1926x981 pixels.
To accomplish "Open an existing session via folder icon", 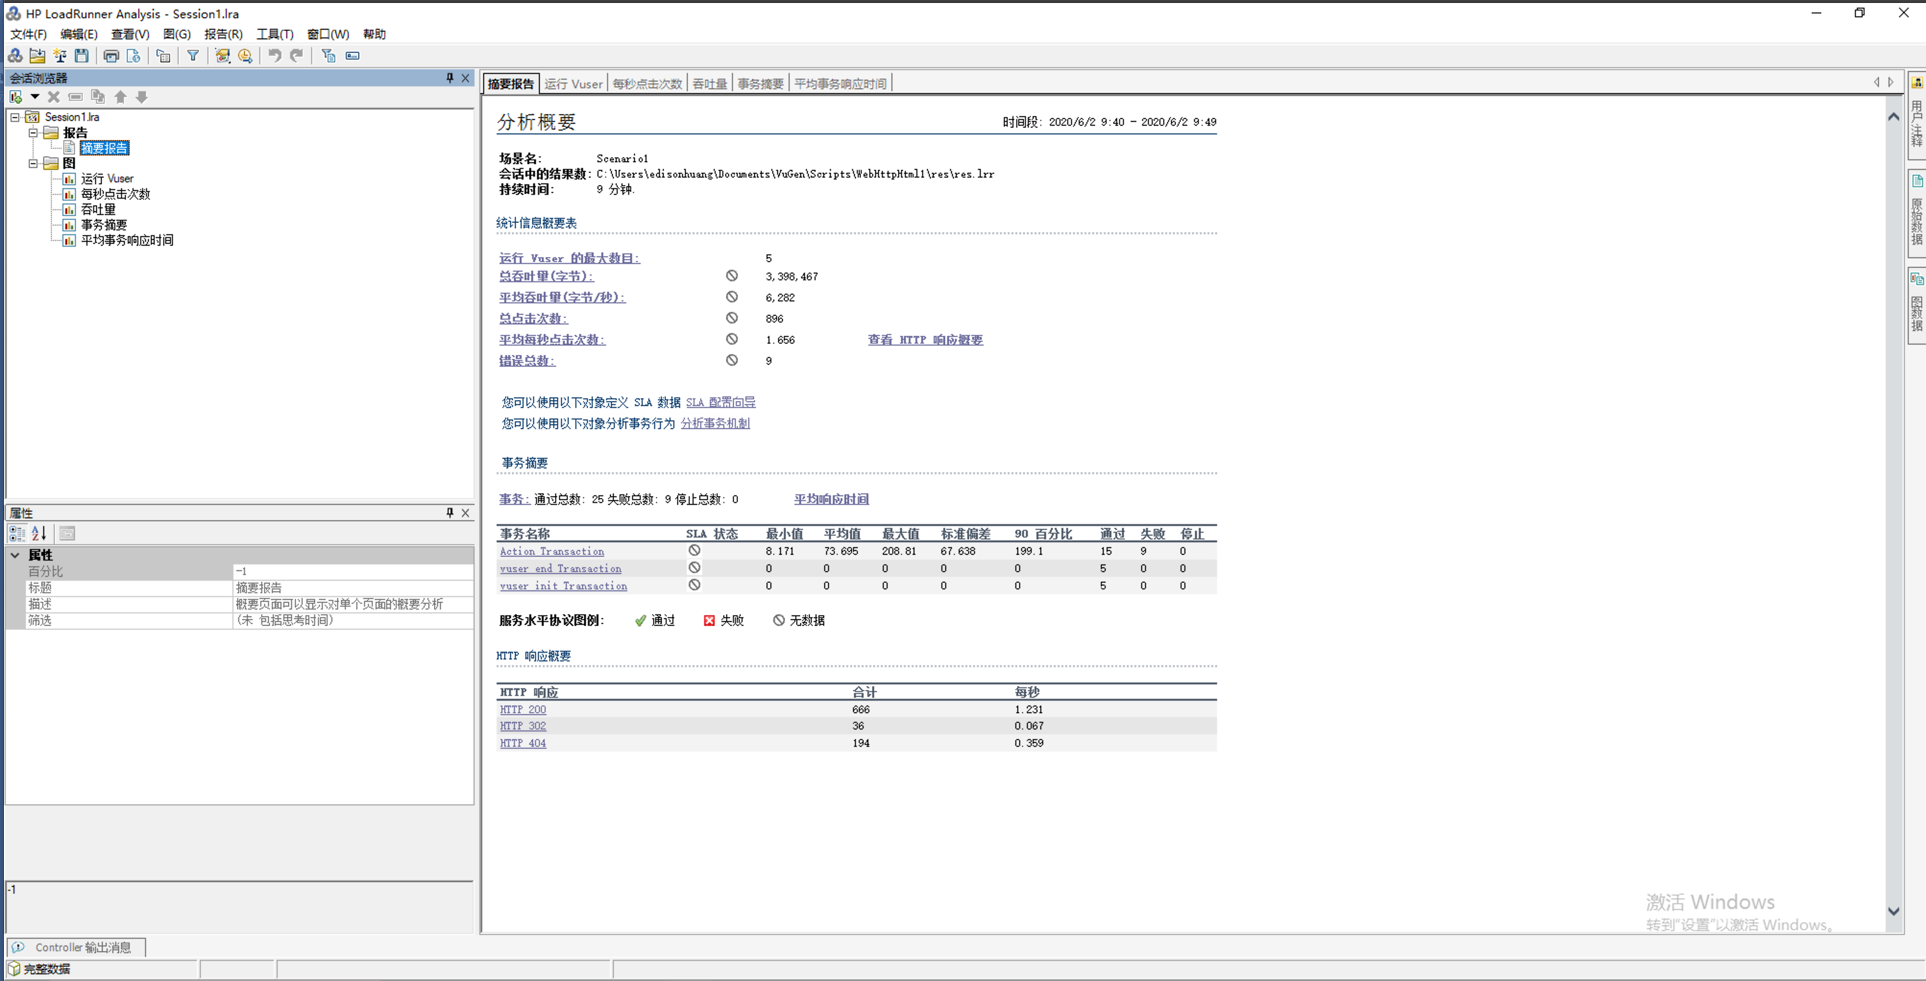I will [37, 56].
